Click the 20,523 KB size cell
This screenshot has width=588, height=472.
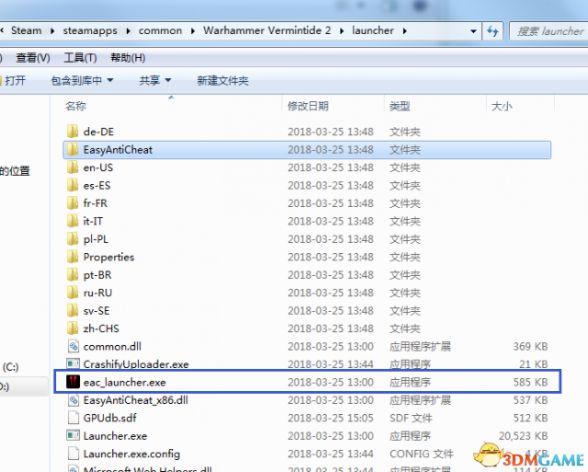point(523,436)
